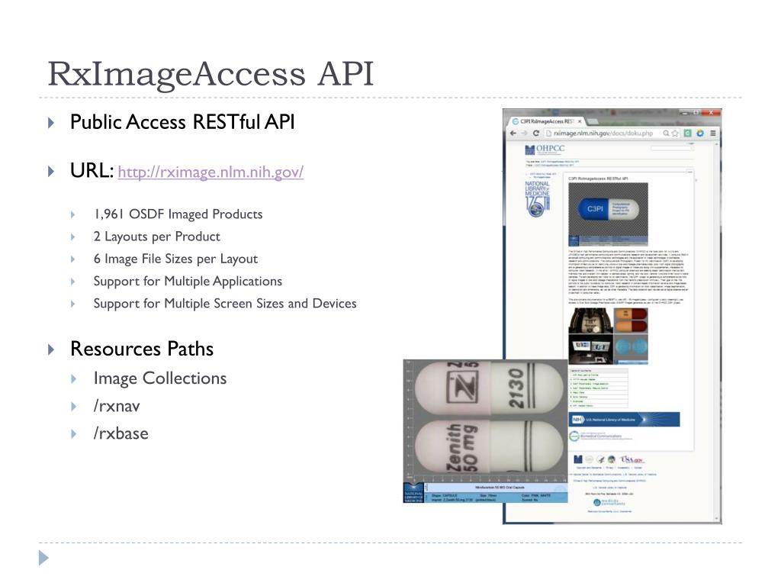This screenshot has width=781, height=586.
Task: Click the OHPCC logo on the webpage
Action: point(545,149)
